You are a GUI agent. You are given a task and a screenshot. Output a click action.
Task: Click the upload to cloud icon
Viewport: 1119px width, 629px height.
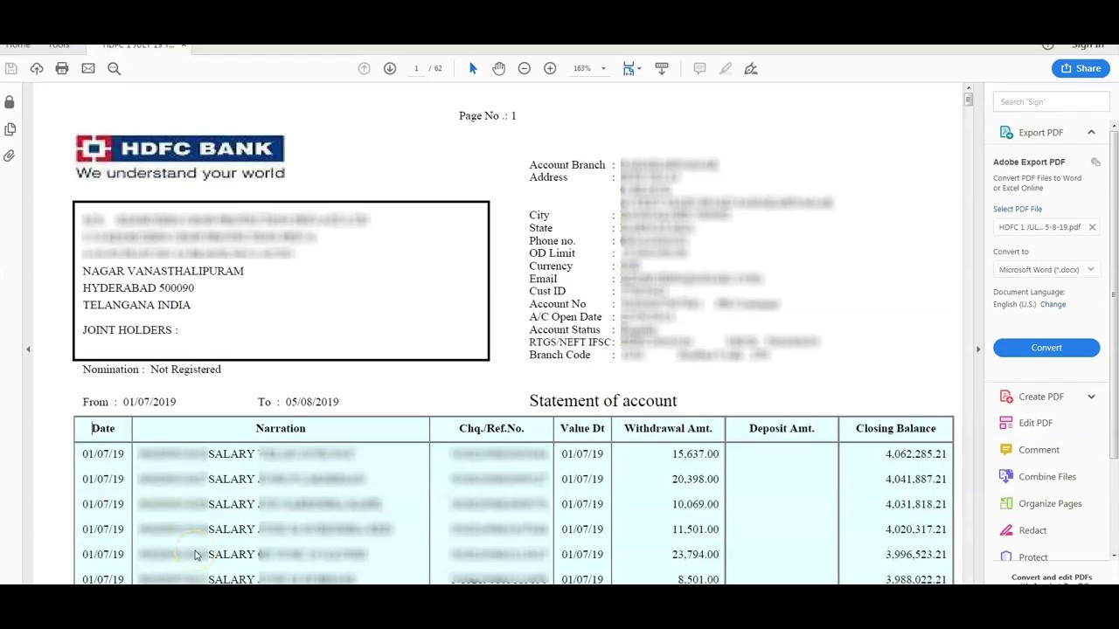tap(37, 68)
